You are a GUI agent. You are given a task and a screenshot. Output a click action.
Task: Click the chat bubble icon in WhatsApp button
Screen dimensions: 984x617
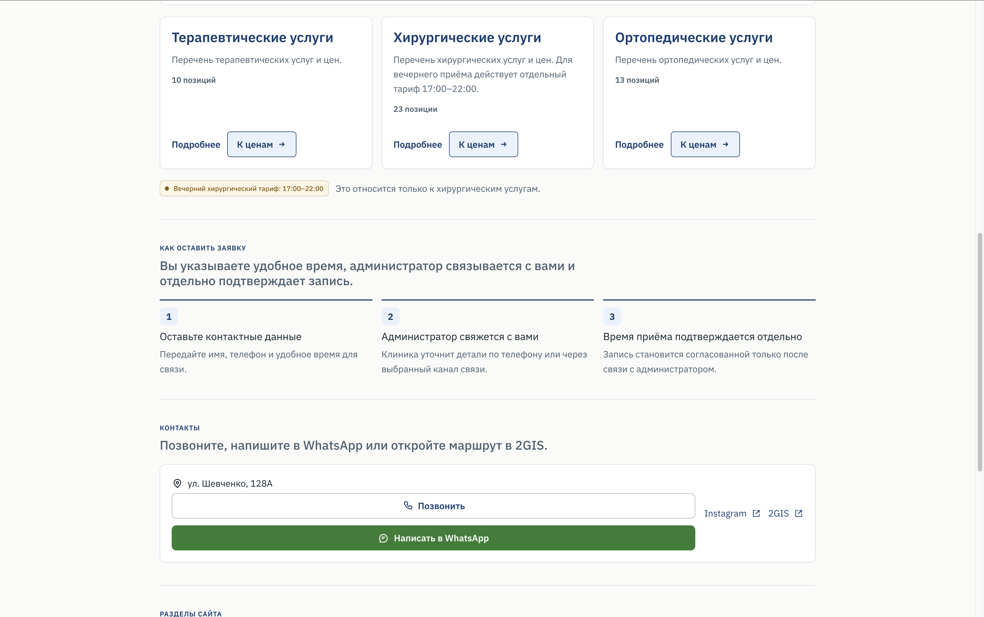(x=383, y=538)
